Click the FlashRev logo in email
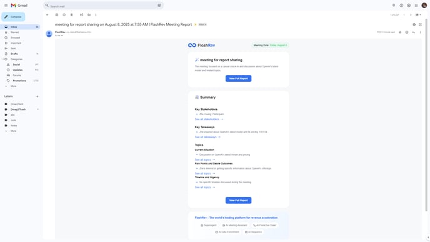Viewport: 430px width, 242px height. click(201, 45)
